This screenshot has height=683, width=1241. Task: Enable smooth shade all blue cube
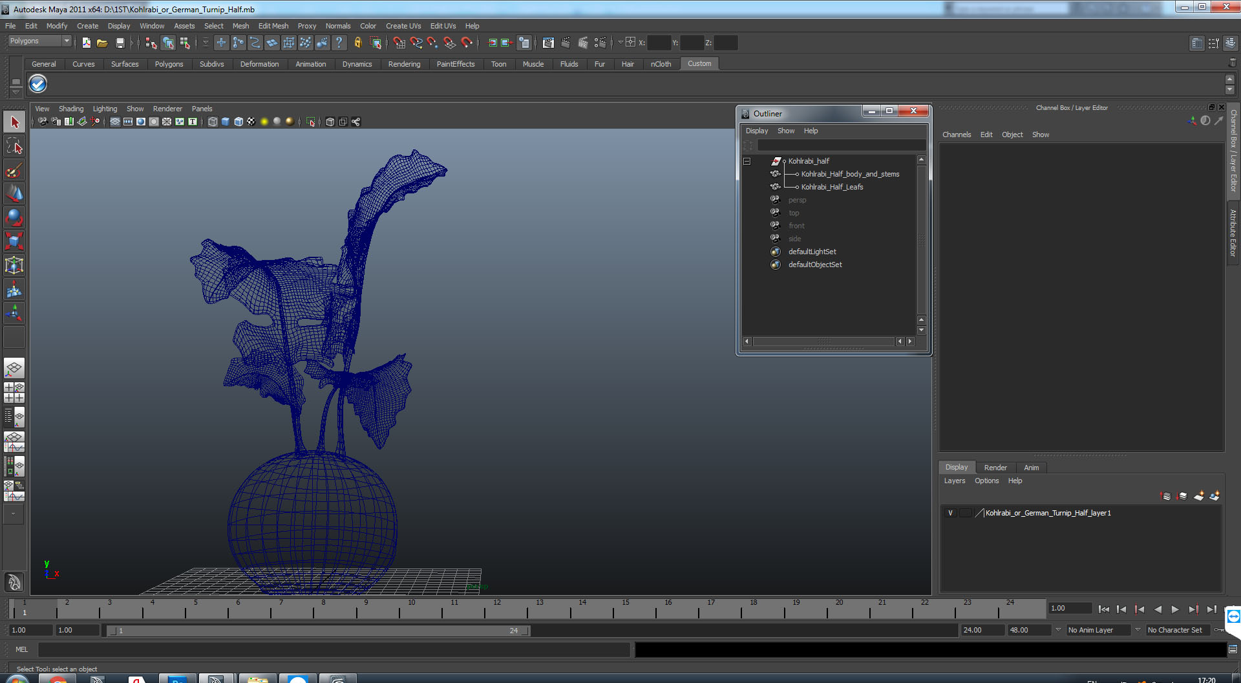226,122
